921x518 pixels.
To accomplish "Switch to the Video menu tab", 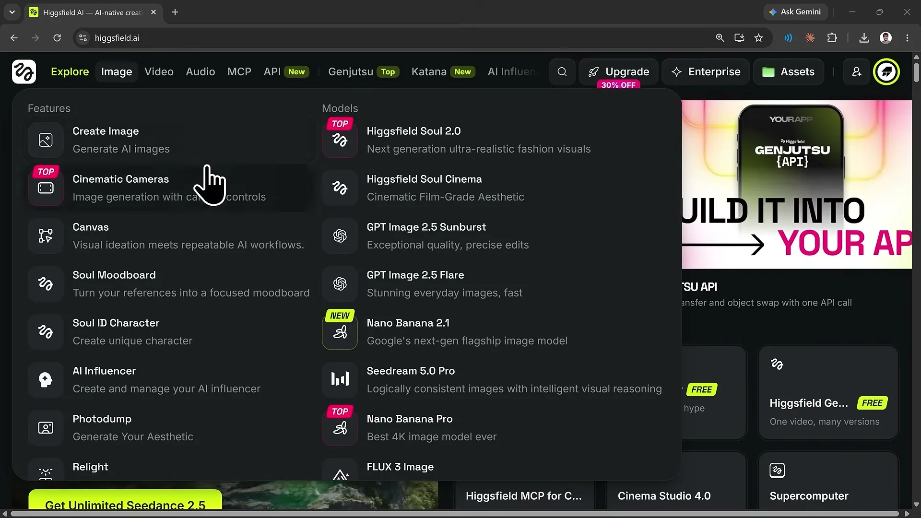I will pyautogui.click(x=159, y=72).
